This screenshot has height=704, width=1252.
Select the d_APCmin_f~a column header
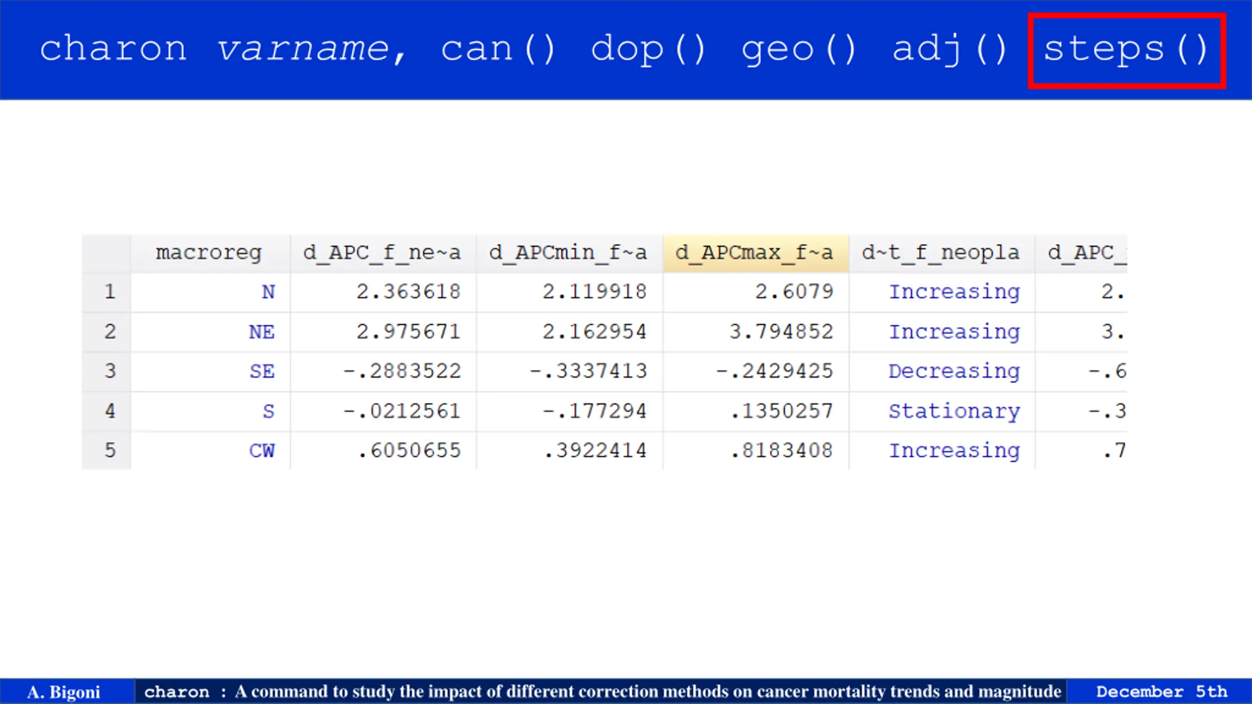click(569, 253)
